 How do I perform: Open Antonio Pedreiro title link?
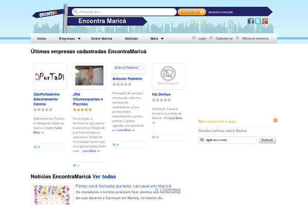(x=127, y=78)
